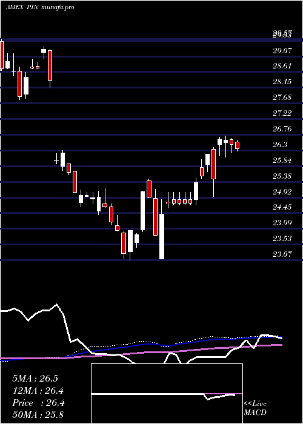
Task: Click the '50MA : 25.8' reading
Action: tap(38, 415)
